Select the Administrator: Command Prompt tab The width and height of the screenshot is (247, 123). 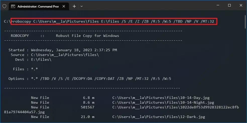[x=38, y=7]
